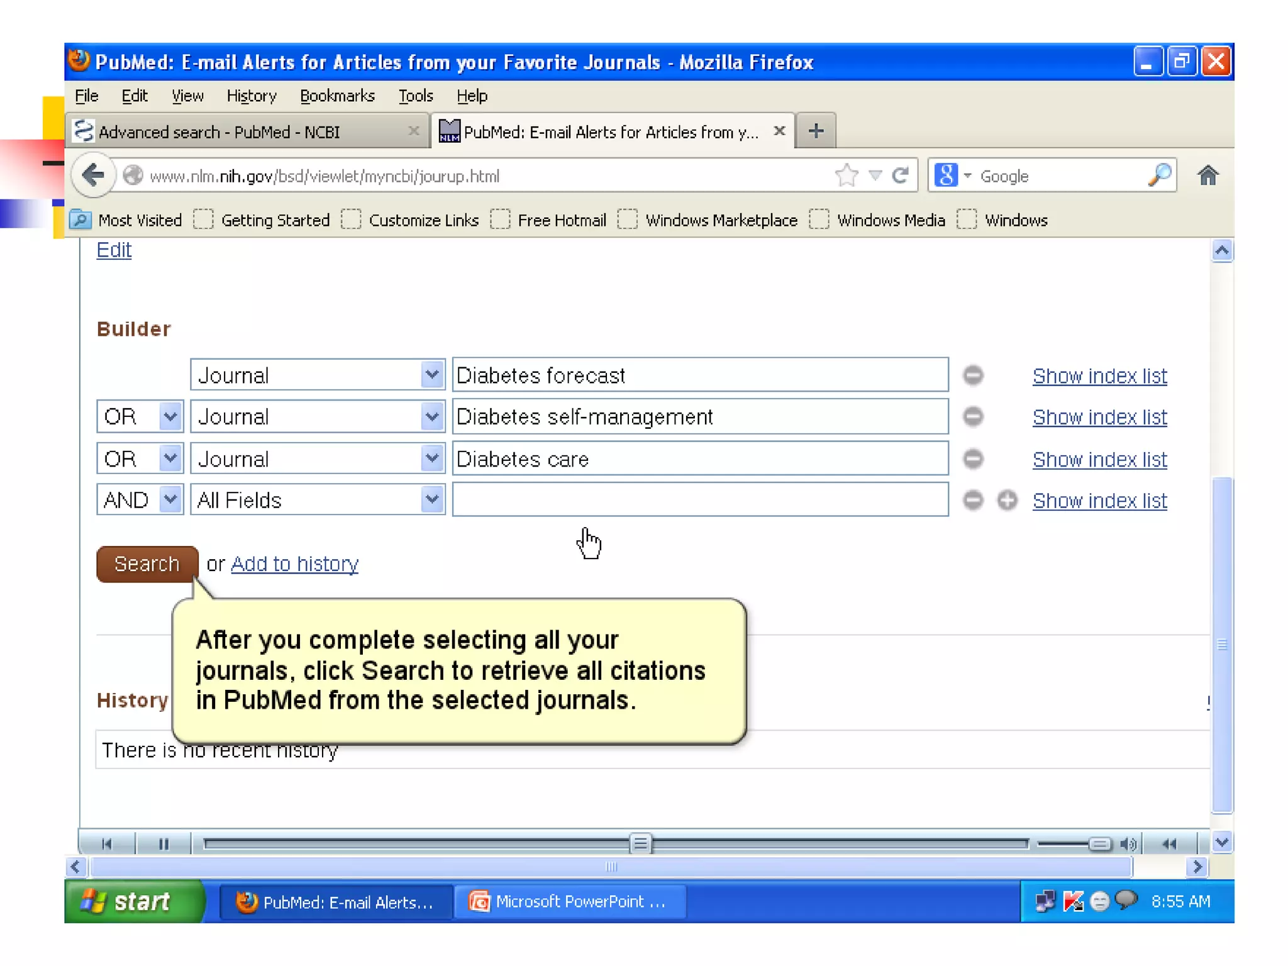The image size is (1288, 966).
Task: Click the home icon in toolbar
Action: pyautogui.click(x=1207, y=175)
